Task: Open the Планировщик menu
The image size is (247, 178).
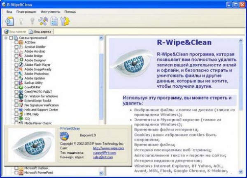Action: [26, 12]
